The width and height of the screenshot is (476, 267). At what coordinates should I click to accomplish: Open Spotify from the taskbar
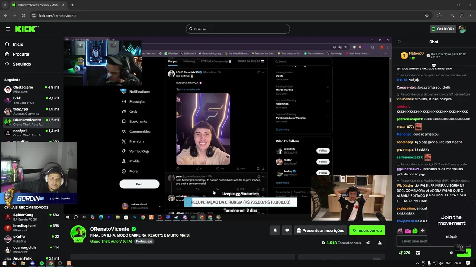click(42, 263)
